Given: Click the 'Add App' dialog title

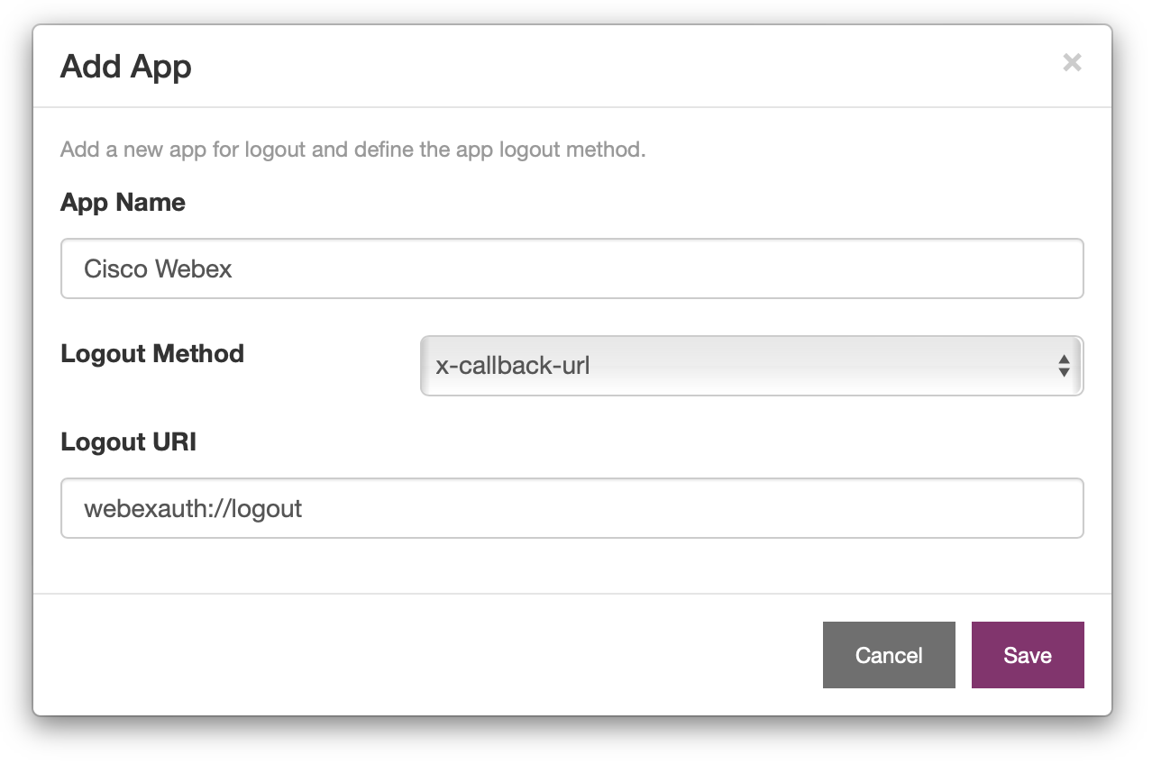Looking at the screenshot, I should pos(125,67).
